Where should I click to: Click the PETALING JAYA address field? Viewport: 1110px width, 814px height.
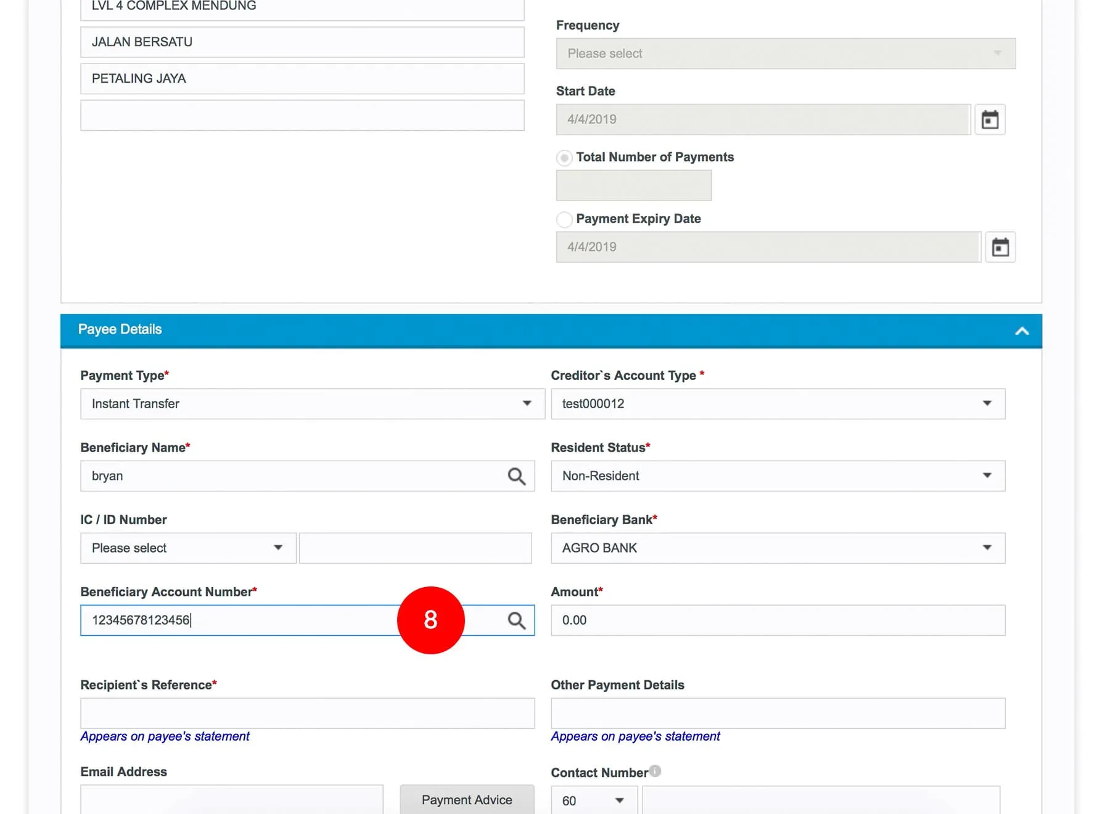pyautogui.click(x=302, y=79)
